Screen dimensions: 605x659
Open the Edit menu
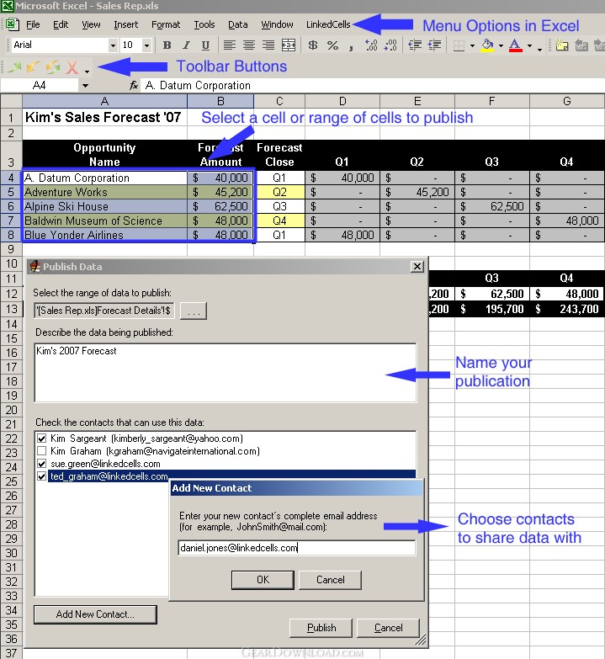point(61,24)
